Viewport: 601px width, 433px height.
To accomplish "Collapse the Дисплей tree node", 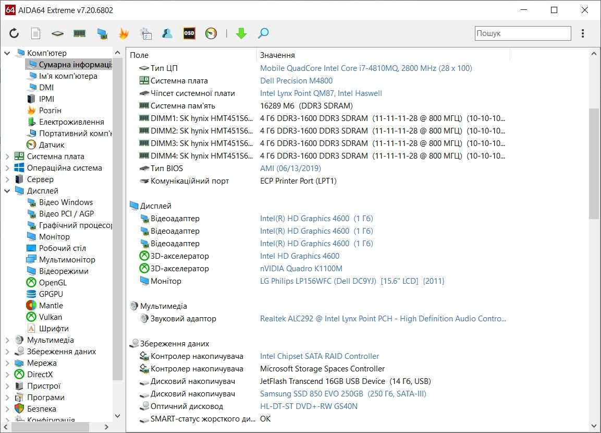I will pyautogui.click(x=7, y=190).
